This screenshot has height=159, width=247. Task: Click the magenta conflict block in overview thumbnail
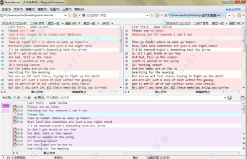point(6,106)
